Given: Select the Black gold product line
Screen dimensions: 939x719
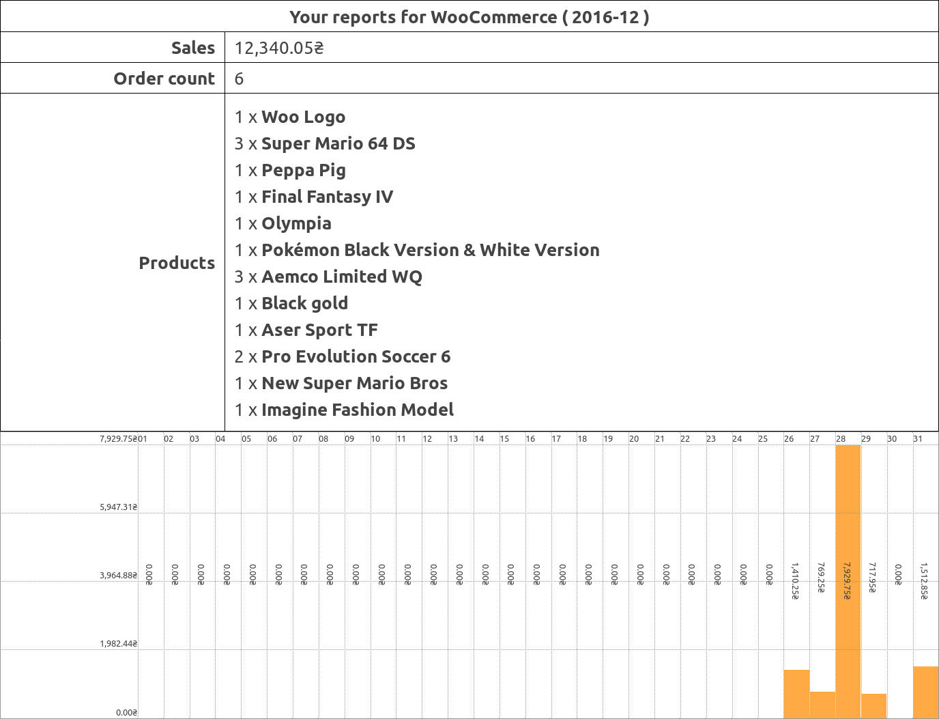Looking at the screenshot, I should pos(291,303).
